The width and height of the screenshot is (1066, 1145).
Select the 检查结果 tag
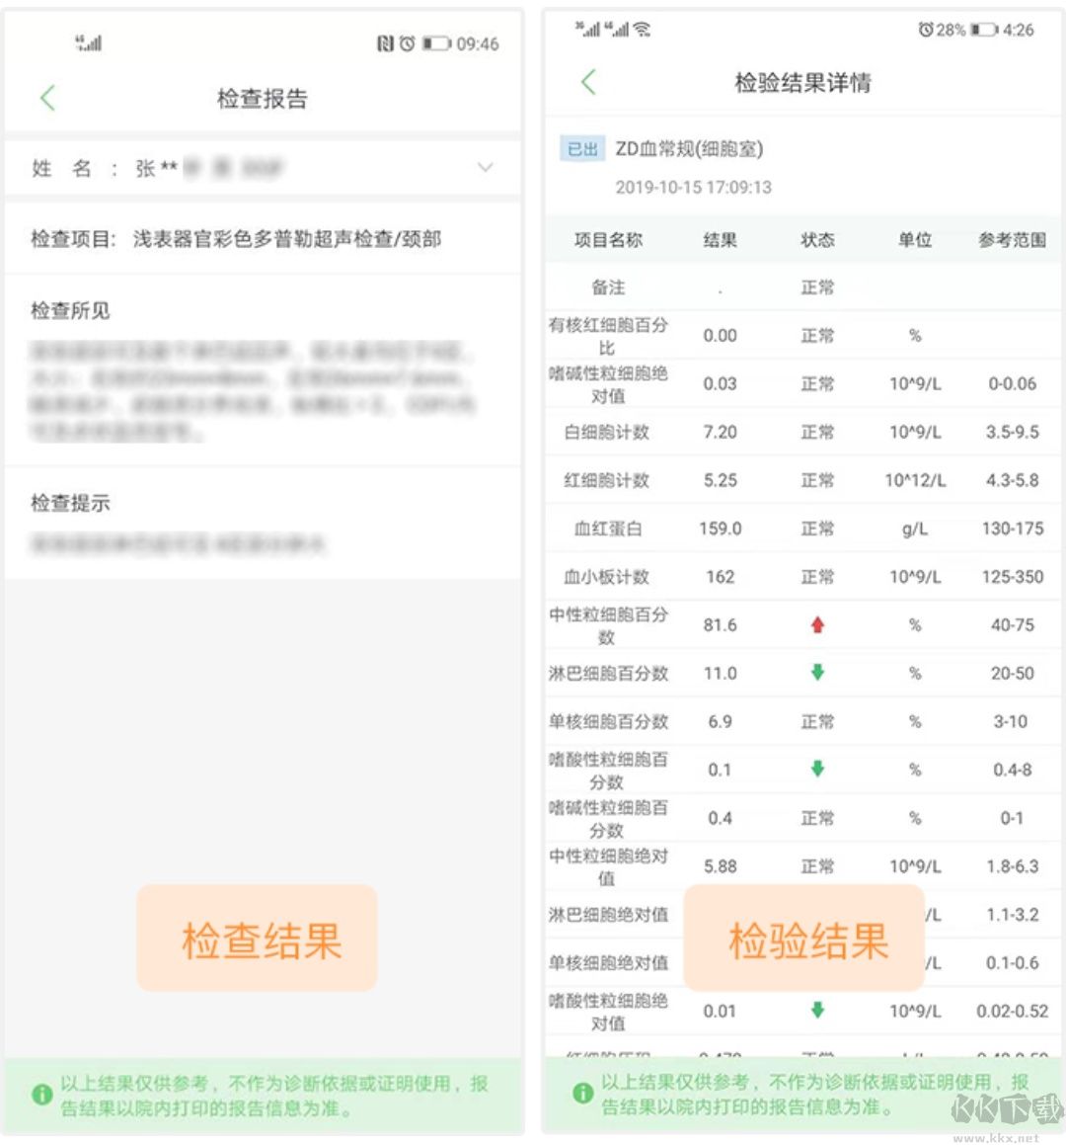pos(256,939)
